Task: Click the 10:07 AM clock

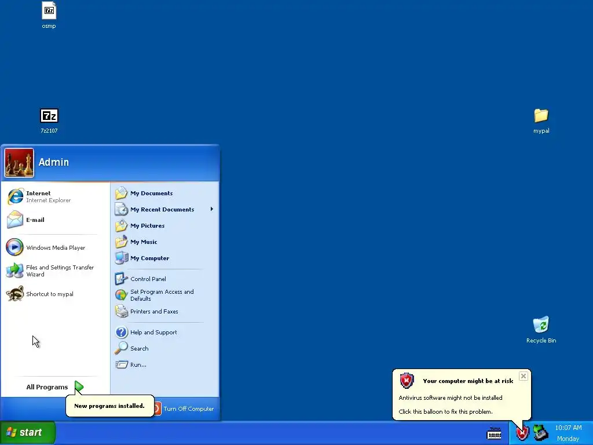Action: [568, 428]
